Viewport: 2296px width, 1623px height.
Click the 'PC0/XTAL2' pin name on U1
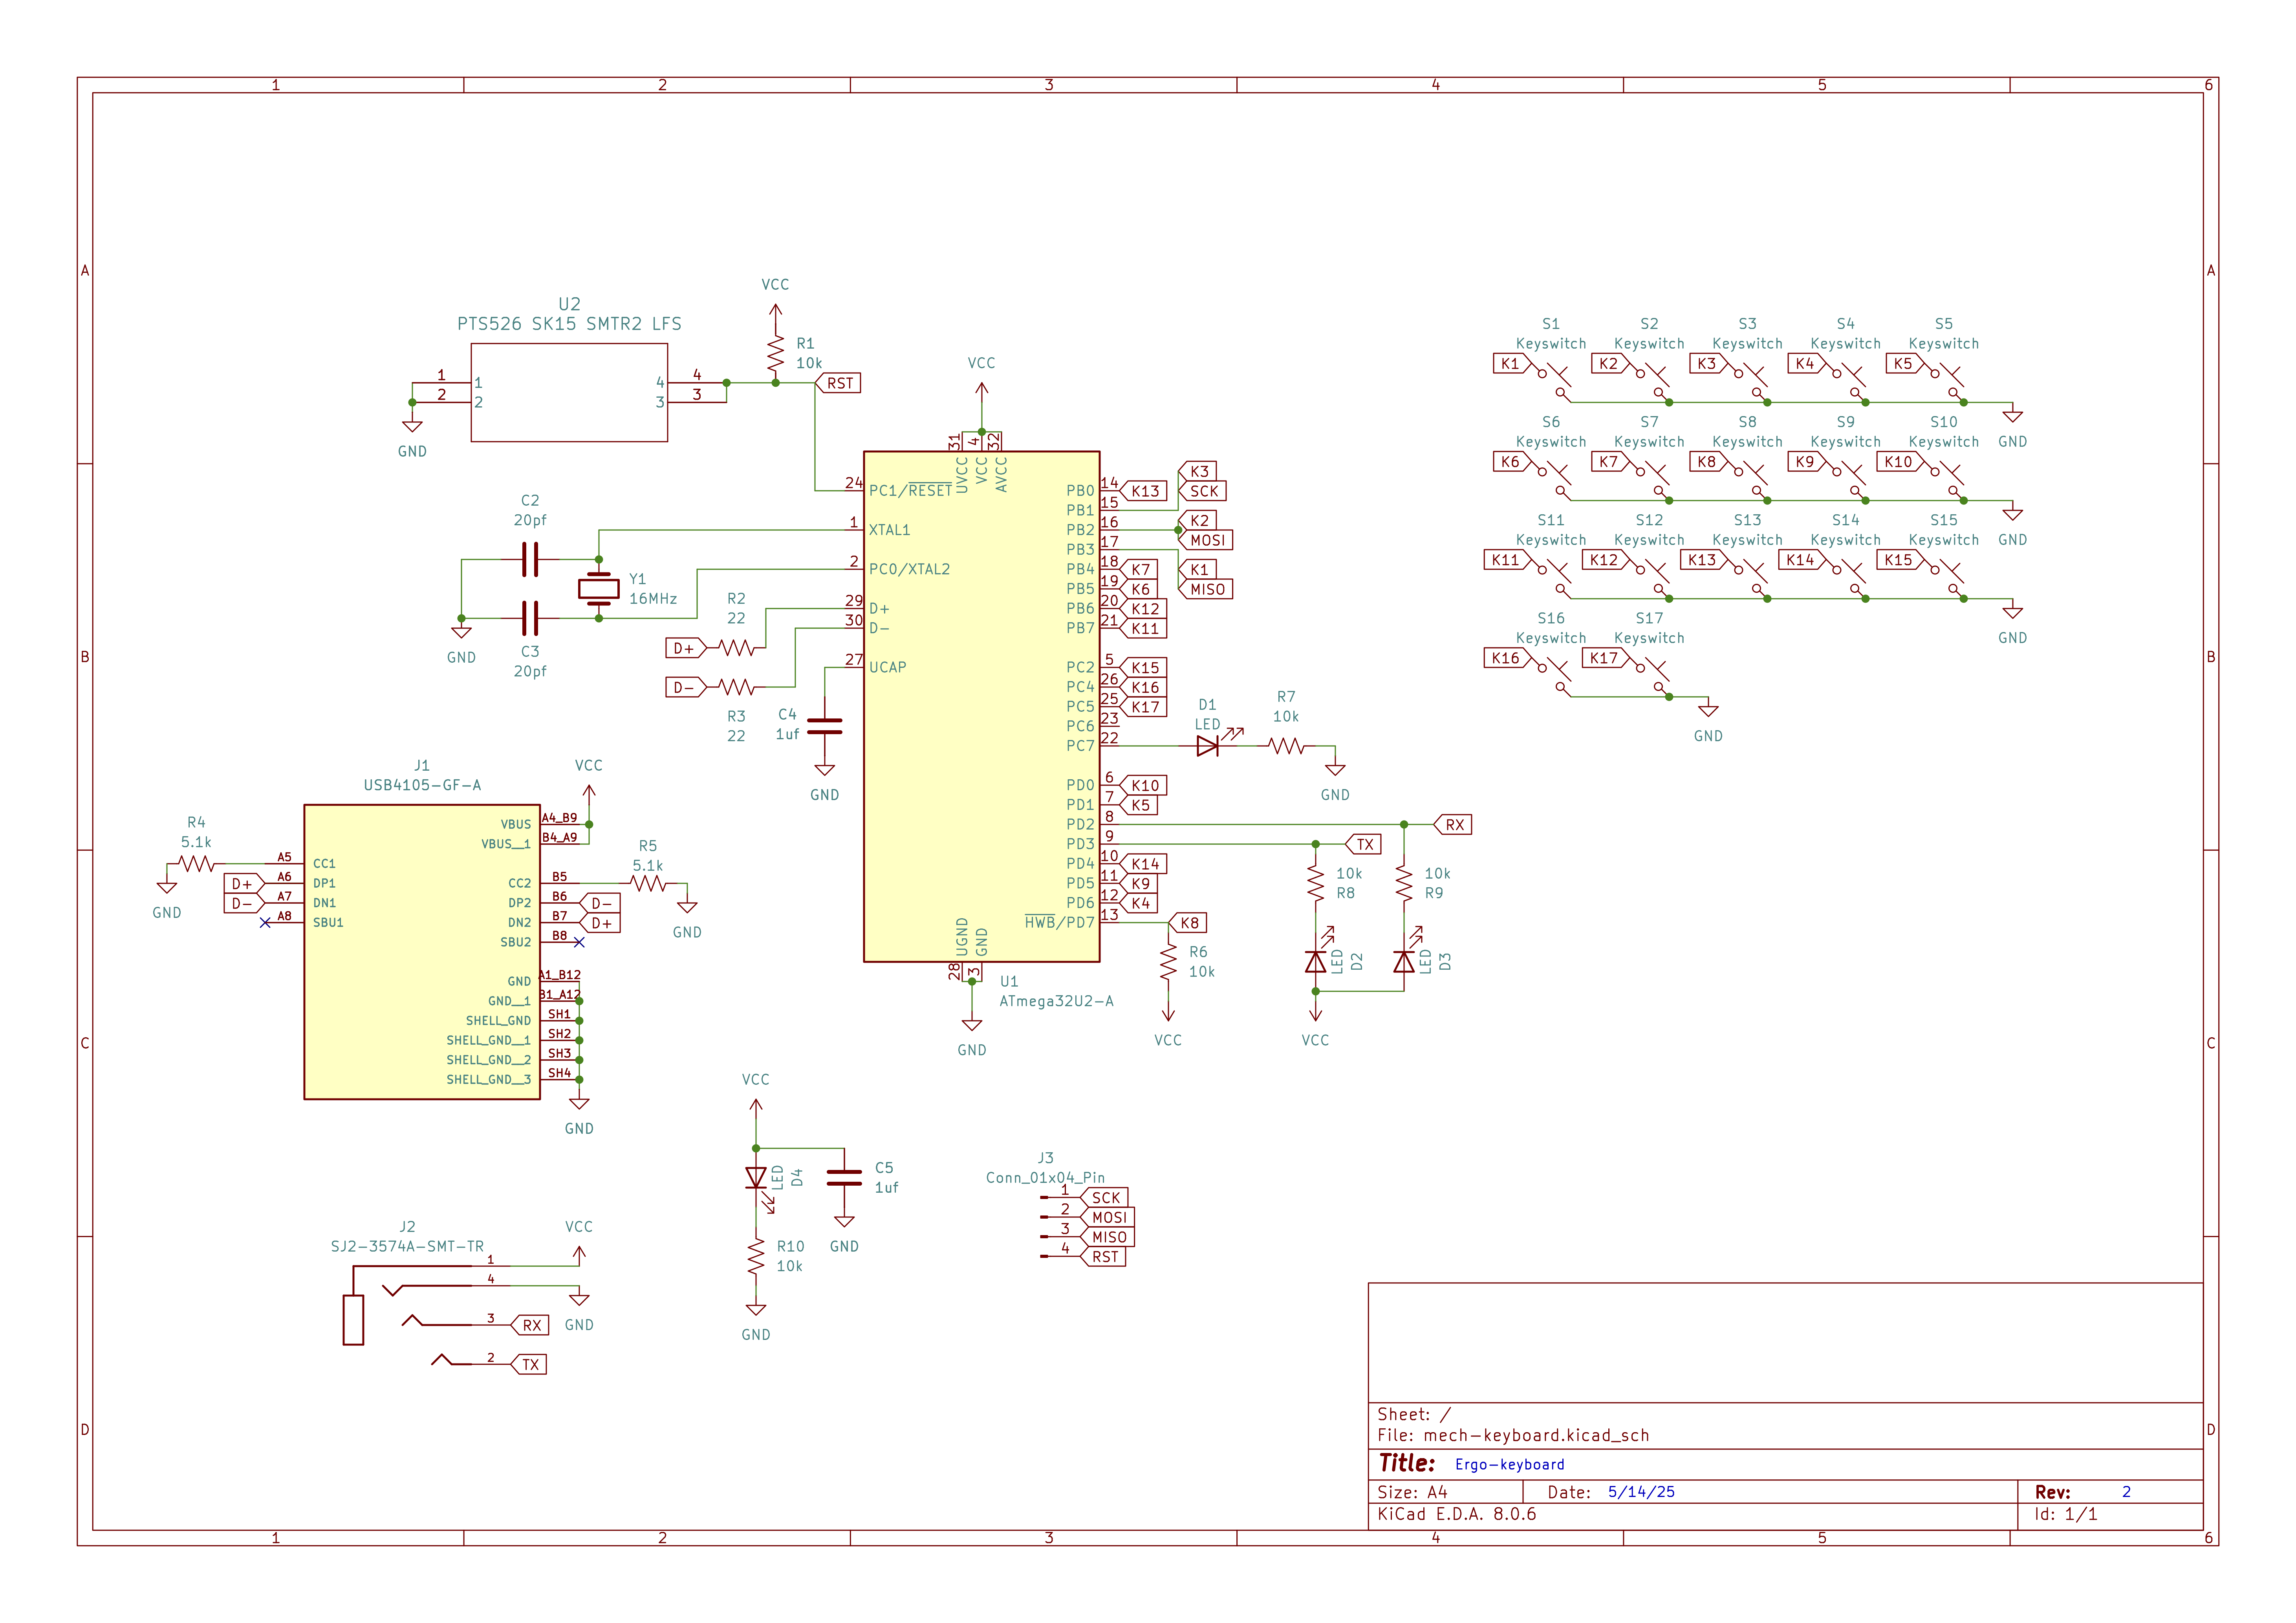(909, 570)
